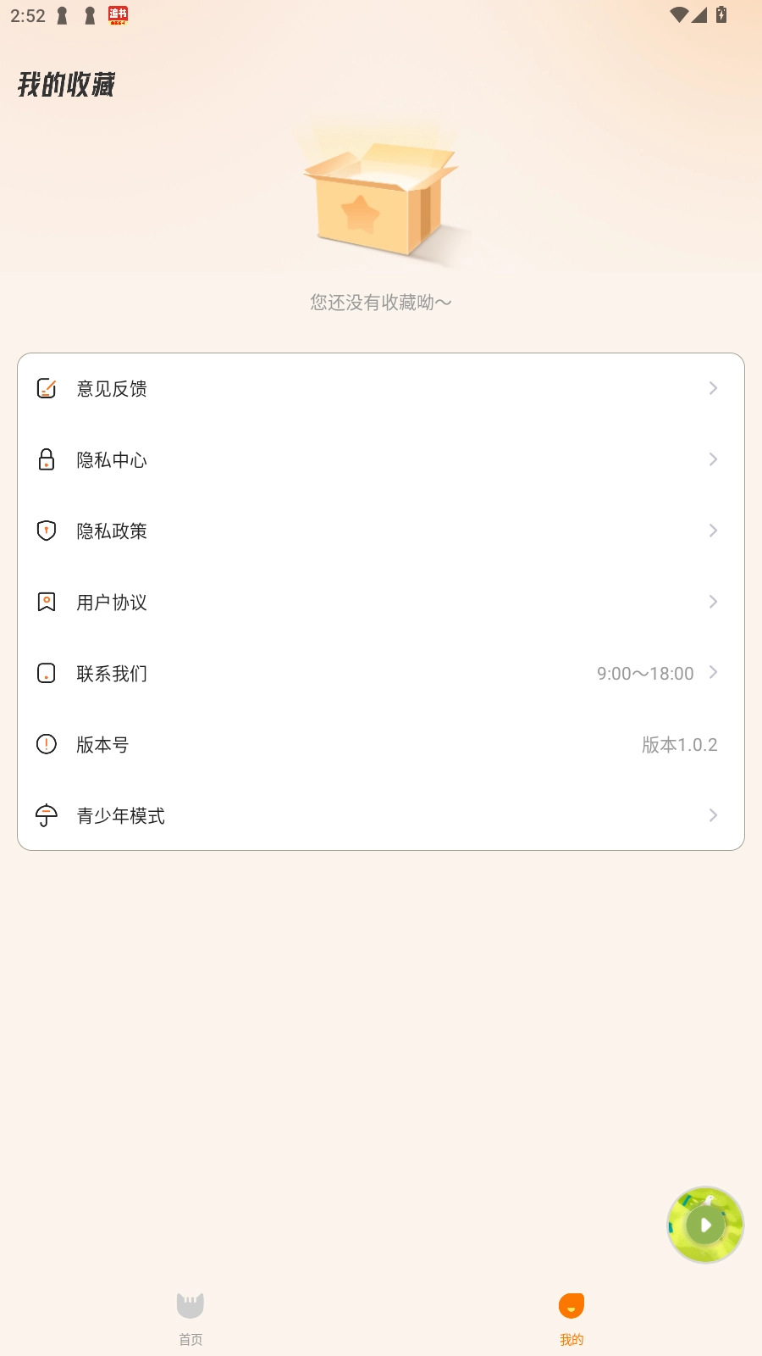Tap the contact us phone icon
The height and width of the screenshot is (1356, 762).
[x=47, y=673]
